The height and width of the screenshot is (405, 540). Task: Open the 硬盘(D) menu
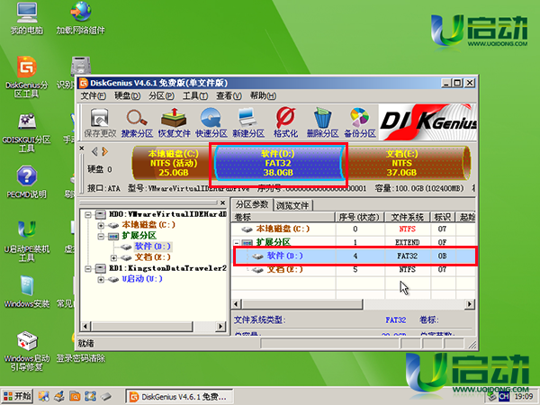[127, 95]
